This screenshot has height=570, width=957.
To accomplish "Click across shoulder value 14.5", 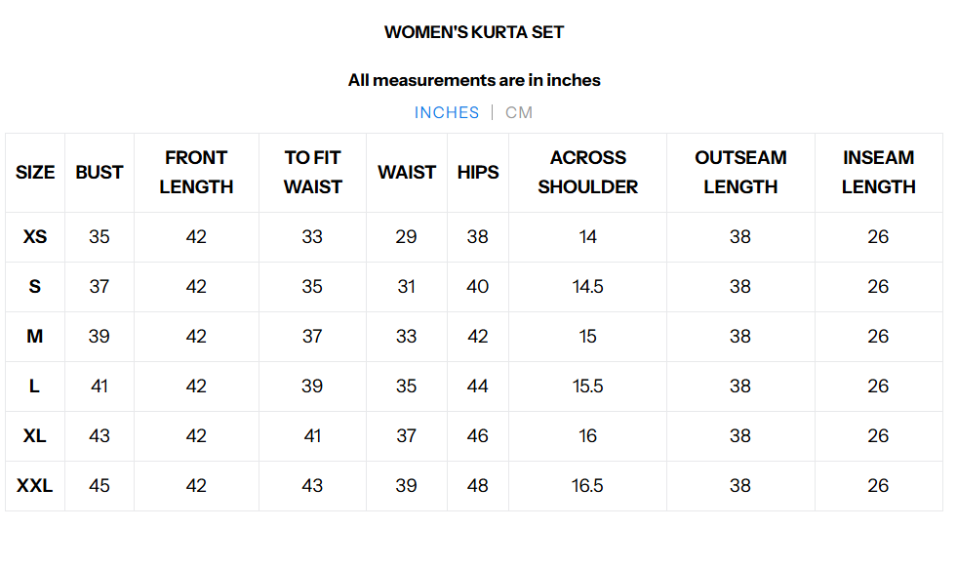I will (587, 287).
